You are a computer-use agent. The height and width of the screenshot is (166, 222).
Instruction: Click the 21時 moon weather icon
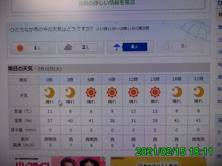199,92
